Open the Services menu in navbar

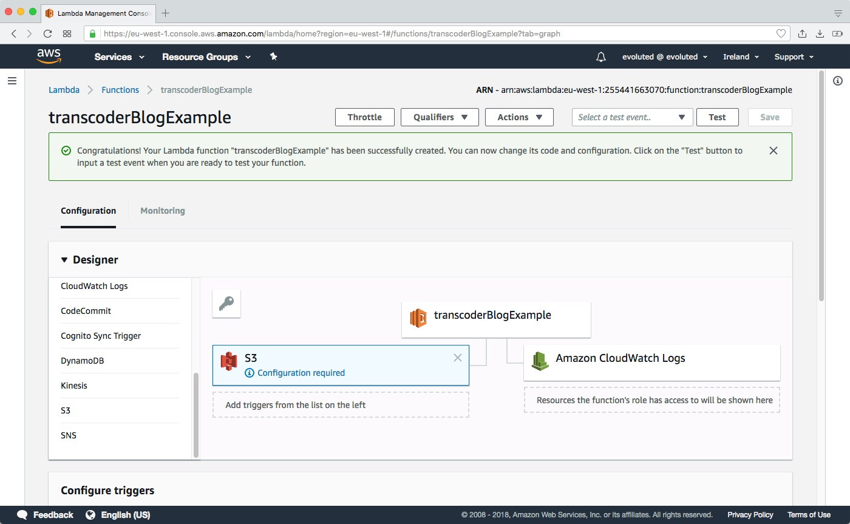point(119,56)
